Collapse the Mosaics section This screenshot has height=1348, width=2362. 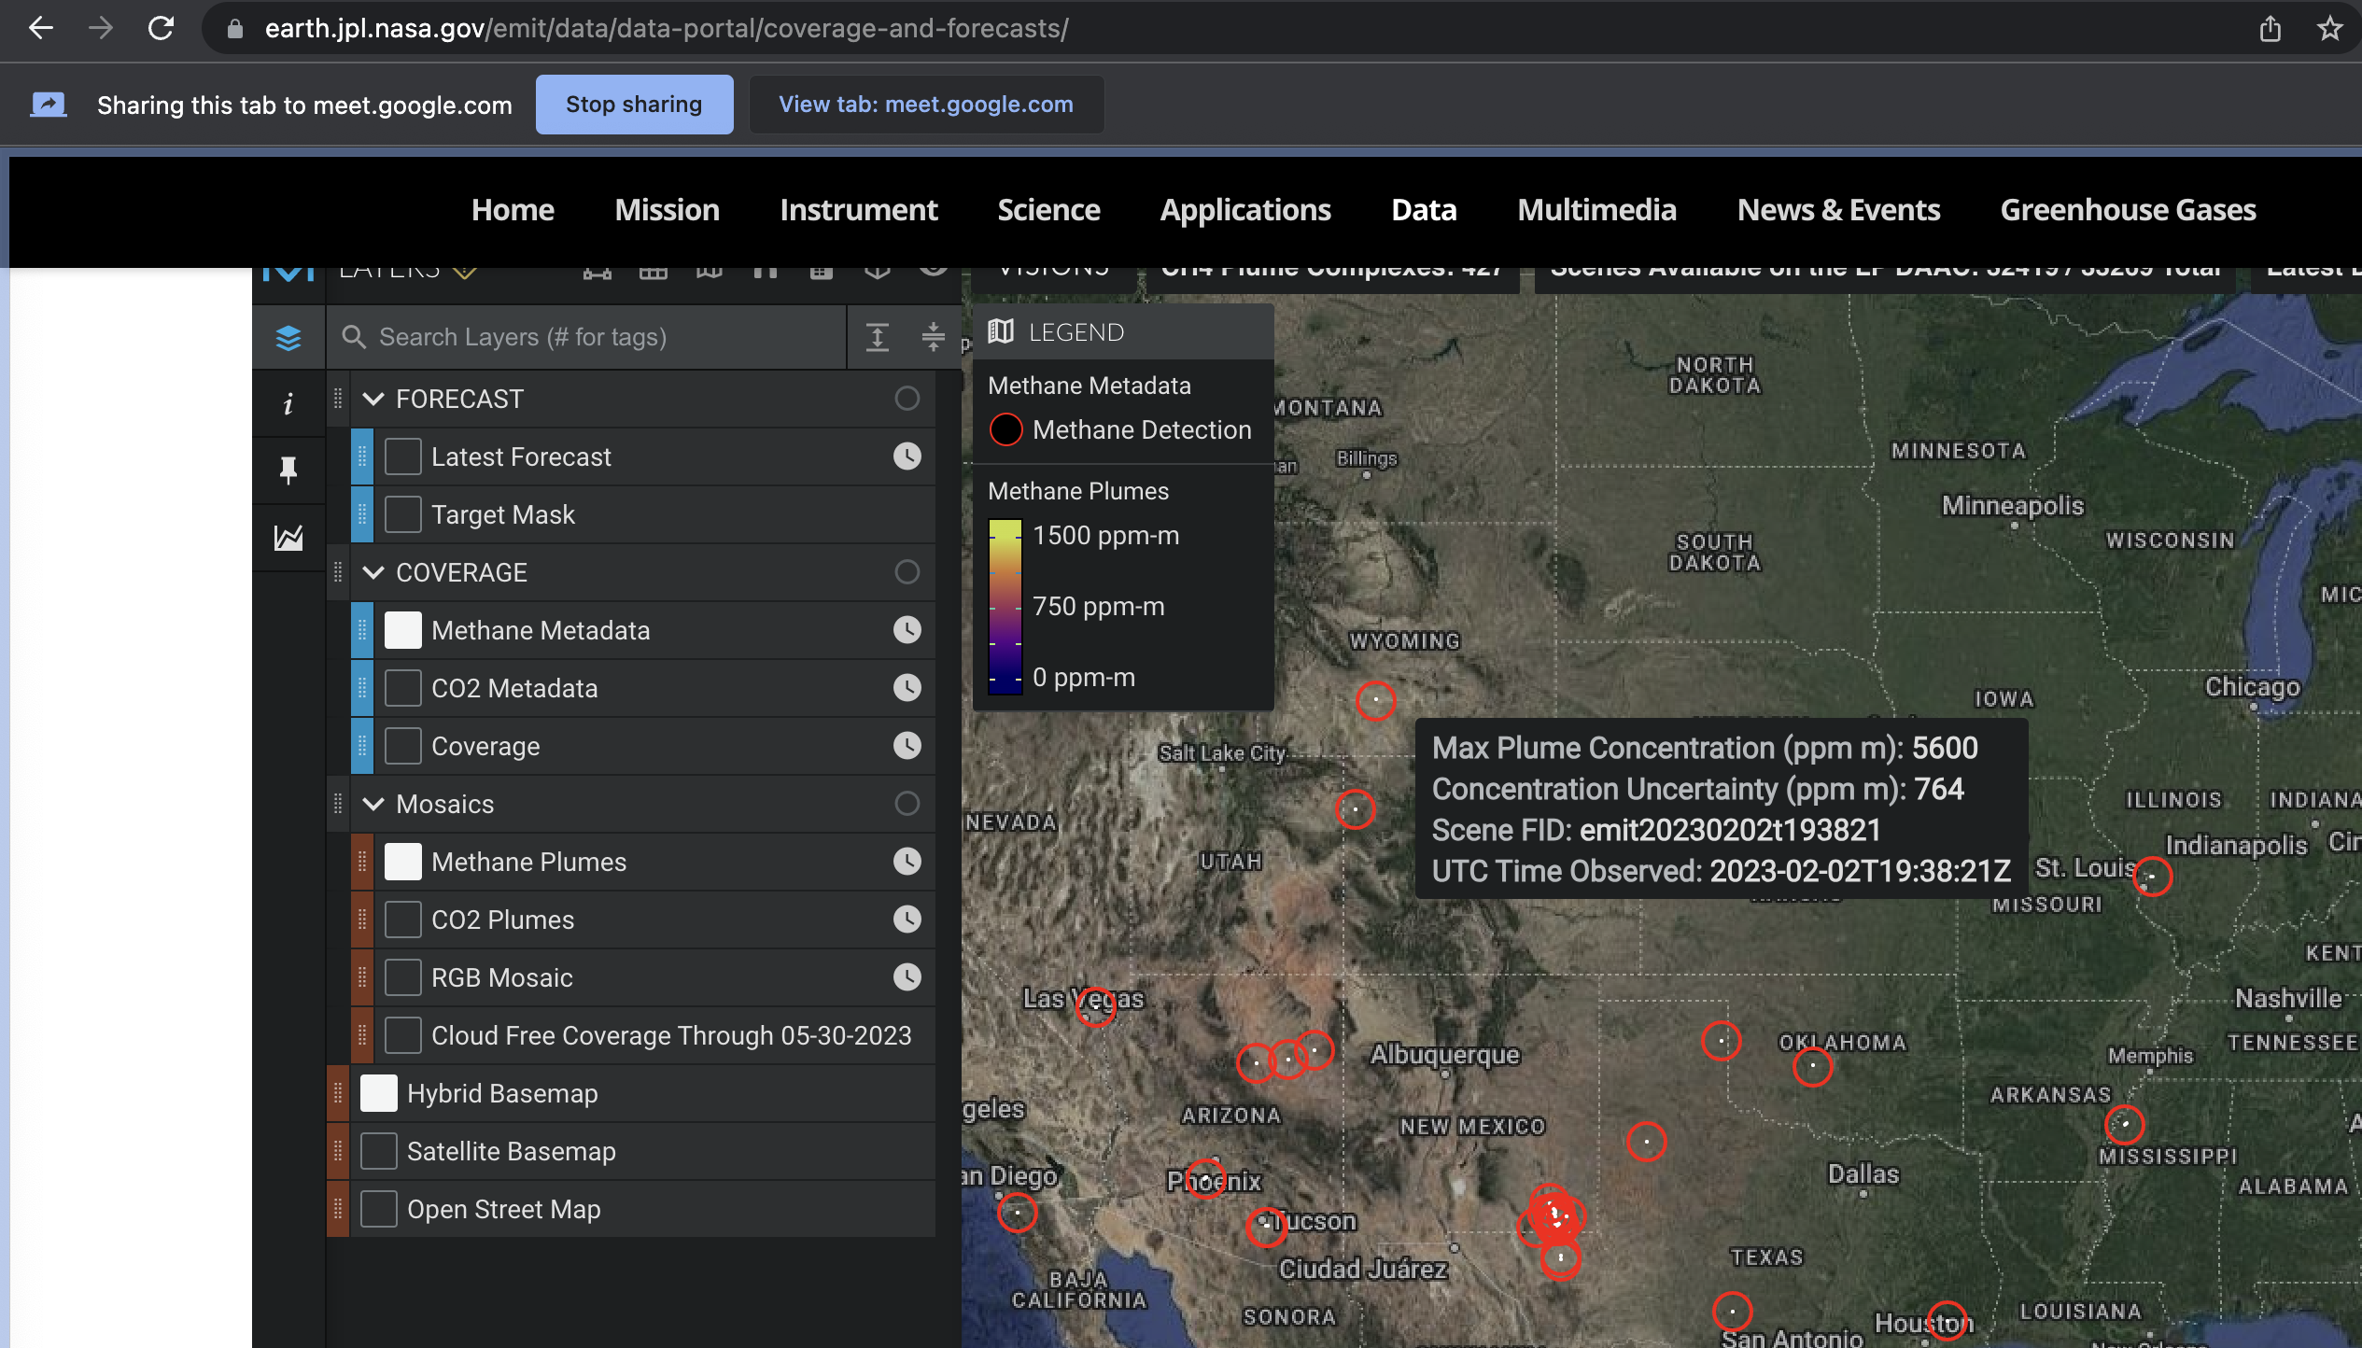pos(374,804)
